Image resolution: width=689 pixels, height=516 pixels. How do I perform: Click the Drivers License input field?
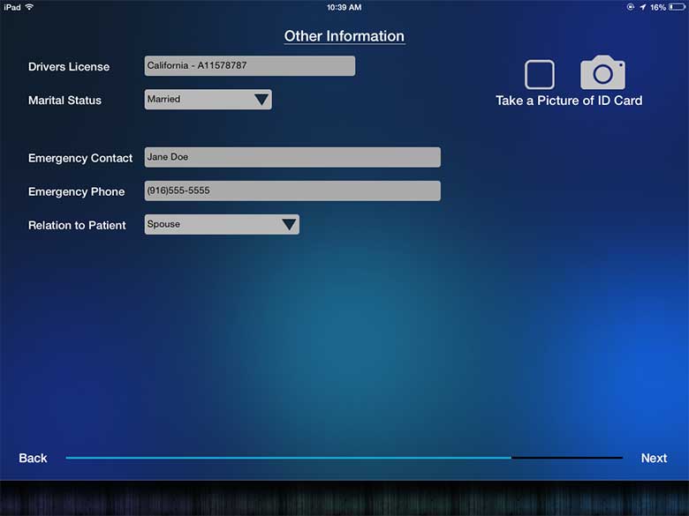click(250, 66)
